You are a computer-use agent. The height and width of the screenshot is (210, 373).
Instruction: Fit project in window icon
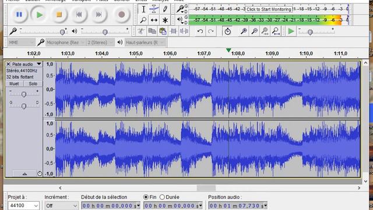(x=276, y=31)
